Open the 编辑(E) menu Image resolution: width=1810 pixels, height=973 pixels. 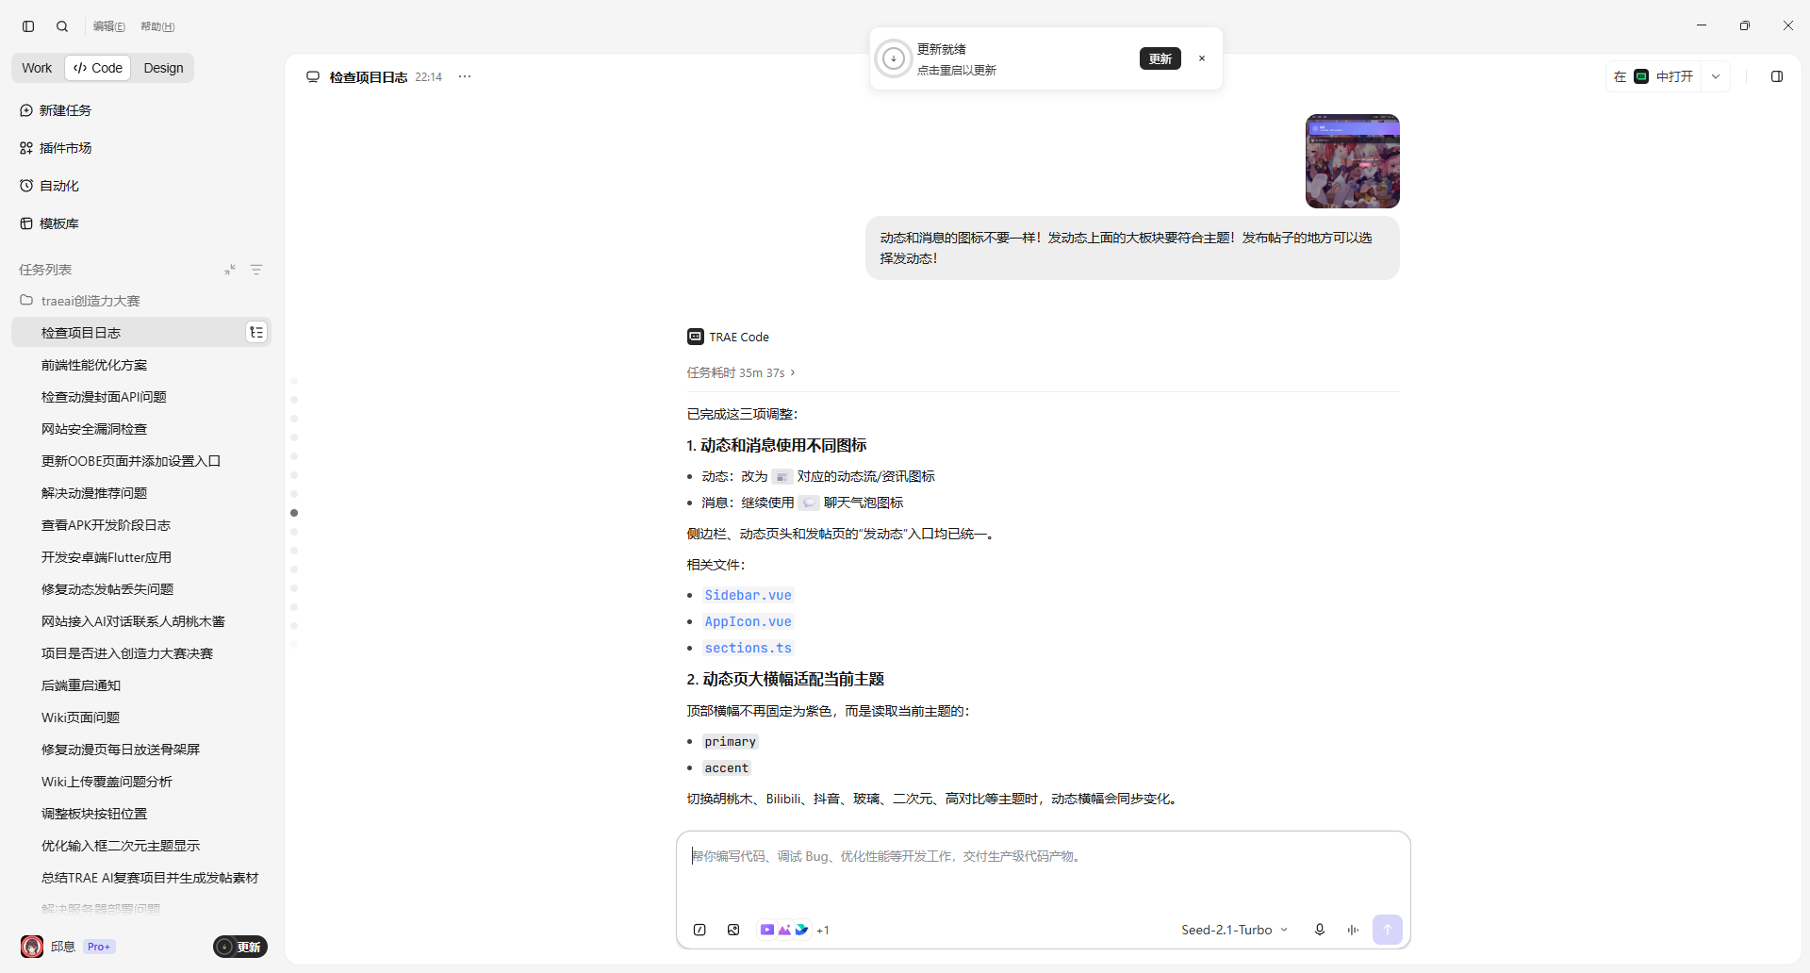point(109,26)
